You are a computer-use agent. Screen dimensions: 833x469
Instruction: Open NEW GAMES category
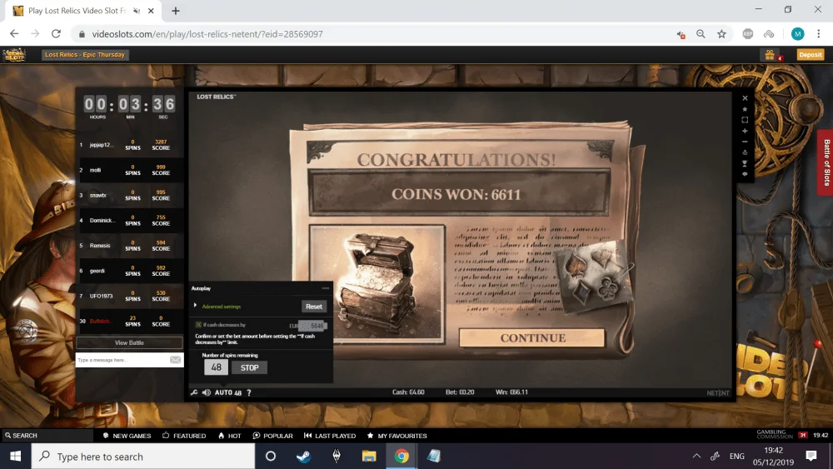point(127,436)
